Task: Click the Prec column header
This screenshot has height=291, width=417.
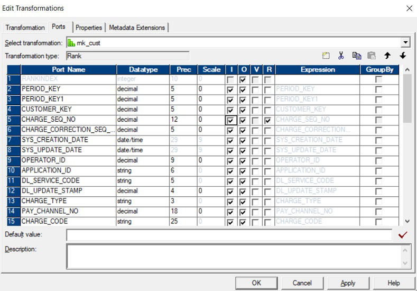Action: tap(183, 69)
